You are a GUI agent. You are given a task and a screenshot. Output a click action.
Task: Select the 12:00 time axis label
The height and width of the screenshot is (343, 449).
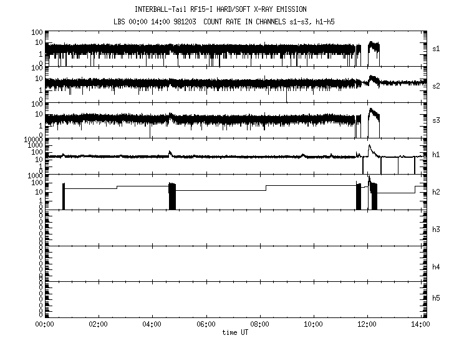[x=367, y=324]
